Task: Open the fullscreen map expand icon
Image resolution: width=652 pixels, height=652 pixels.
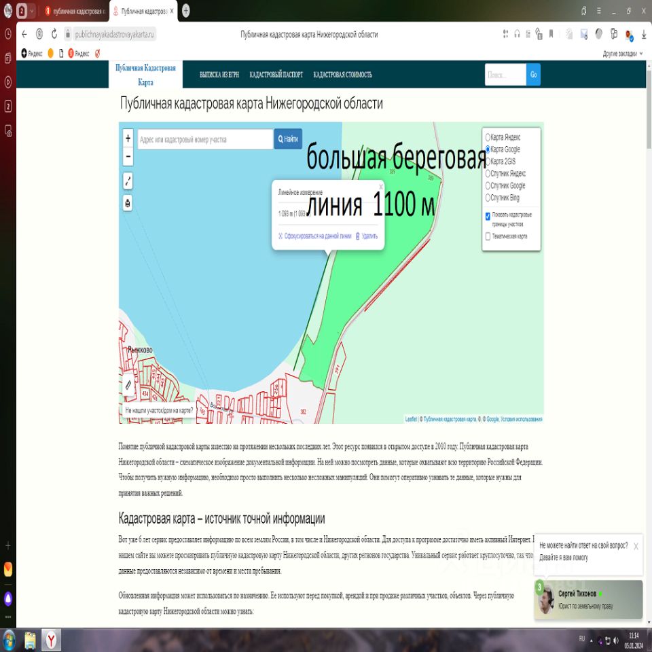Action: tap(128, 181)
